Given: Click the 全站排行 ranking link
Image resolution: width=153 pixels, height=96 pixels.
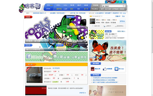Looking at the screenshot, I should click(x=55, y=82).
